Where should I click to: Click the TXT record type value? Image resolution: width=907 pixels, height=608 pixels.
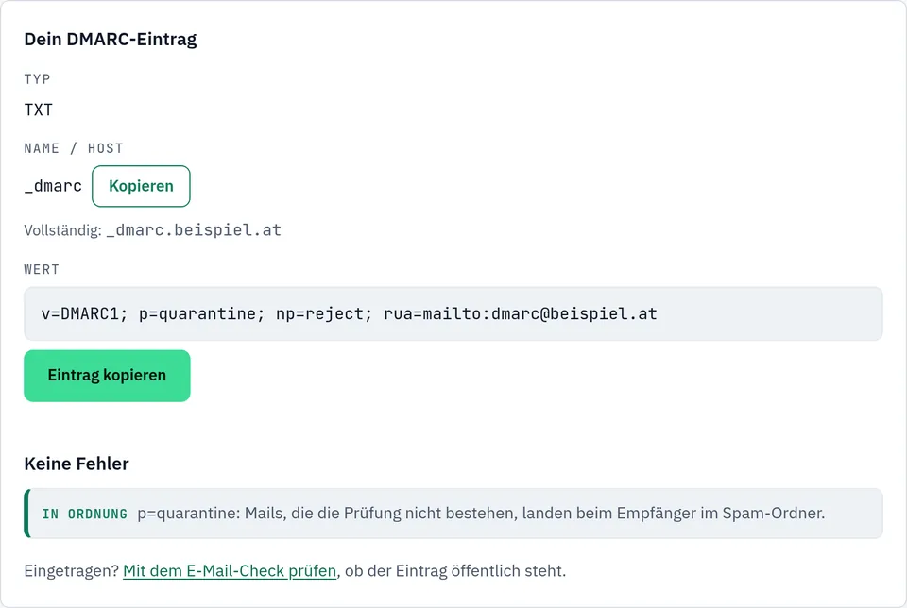tap(38, 110)
